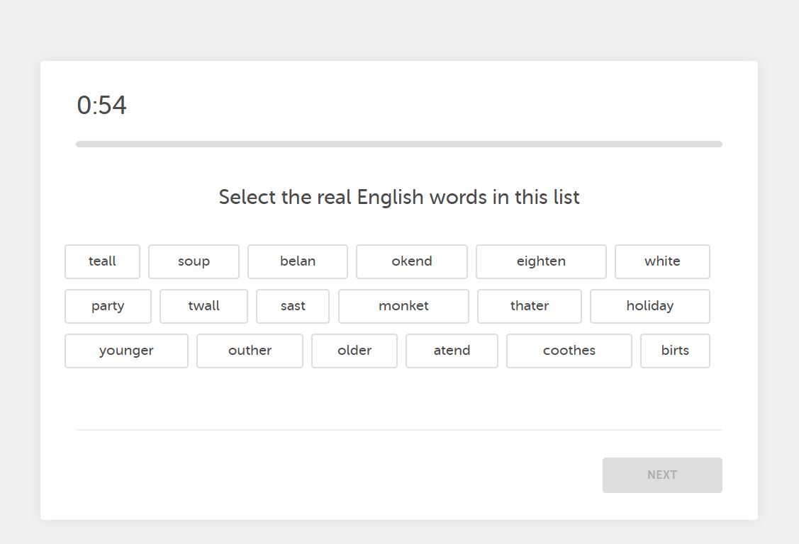The image size is (799, 544).
Task: Select the word 'soup'
Action: pos(194,261)
